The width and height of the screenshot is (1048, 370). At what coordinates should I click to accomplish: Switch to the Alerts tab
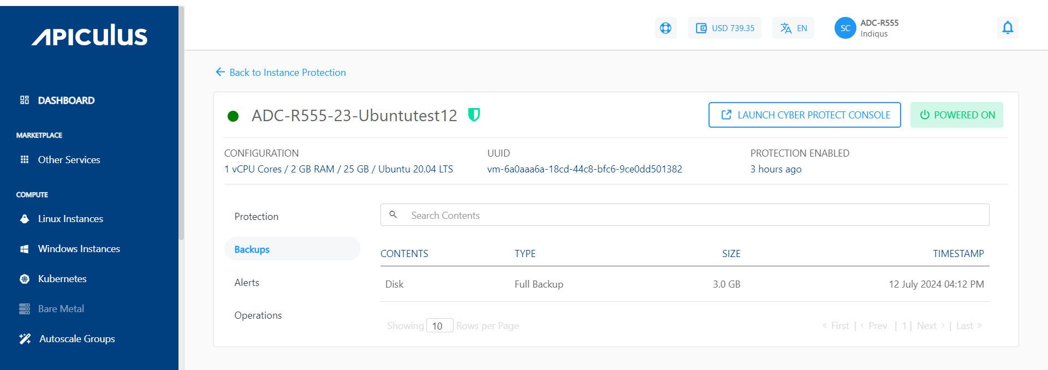tap(247, 283)
